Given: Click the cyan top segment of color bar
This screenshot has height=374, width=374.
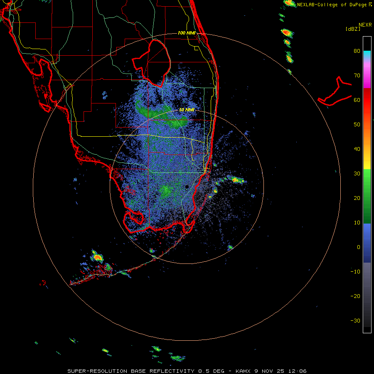Looking at the screenshot, I should coord(367,54).
